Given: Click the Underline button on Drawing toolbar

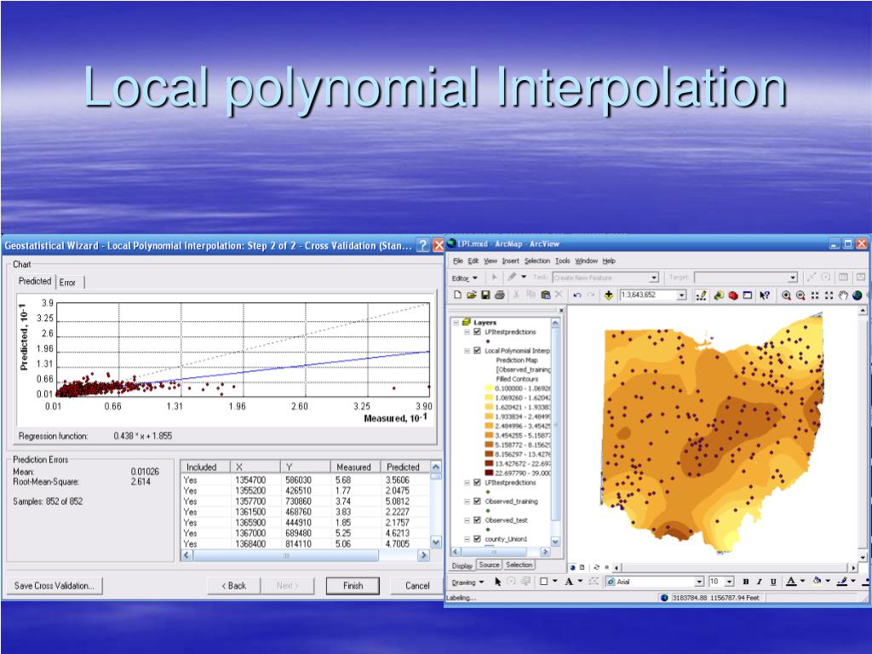Looking at the screenshot, I should [x=773, y=582].
